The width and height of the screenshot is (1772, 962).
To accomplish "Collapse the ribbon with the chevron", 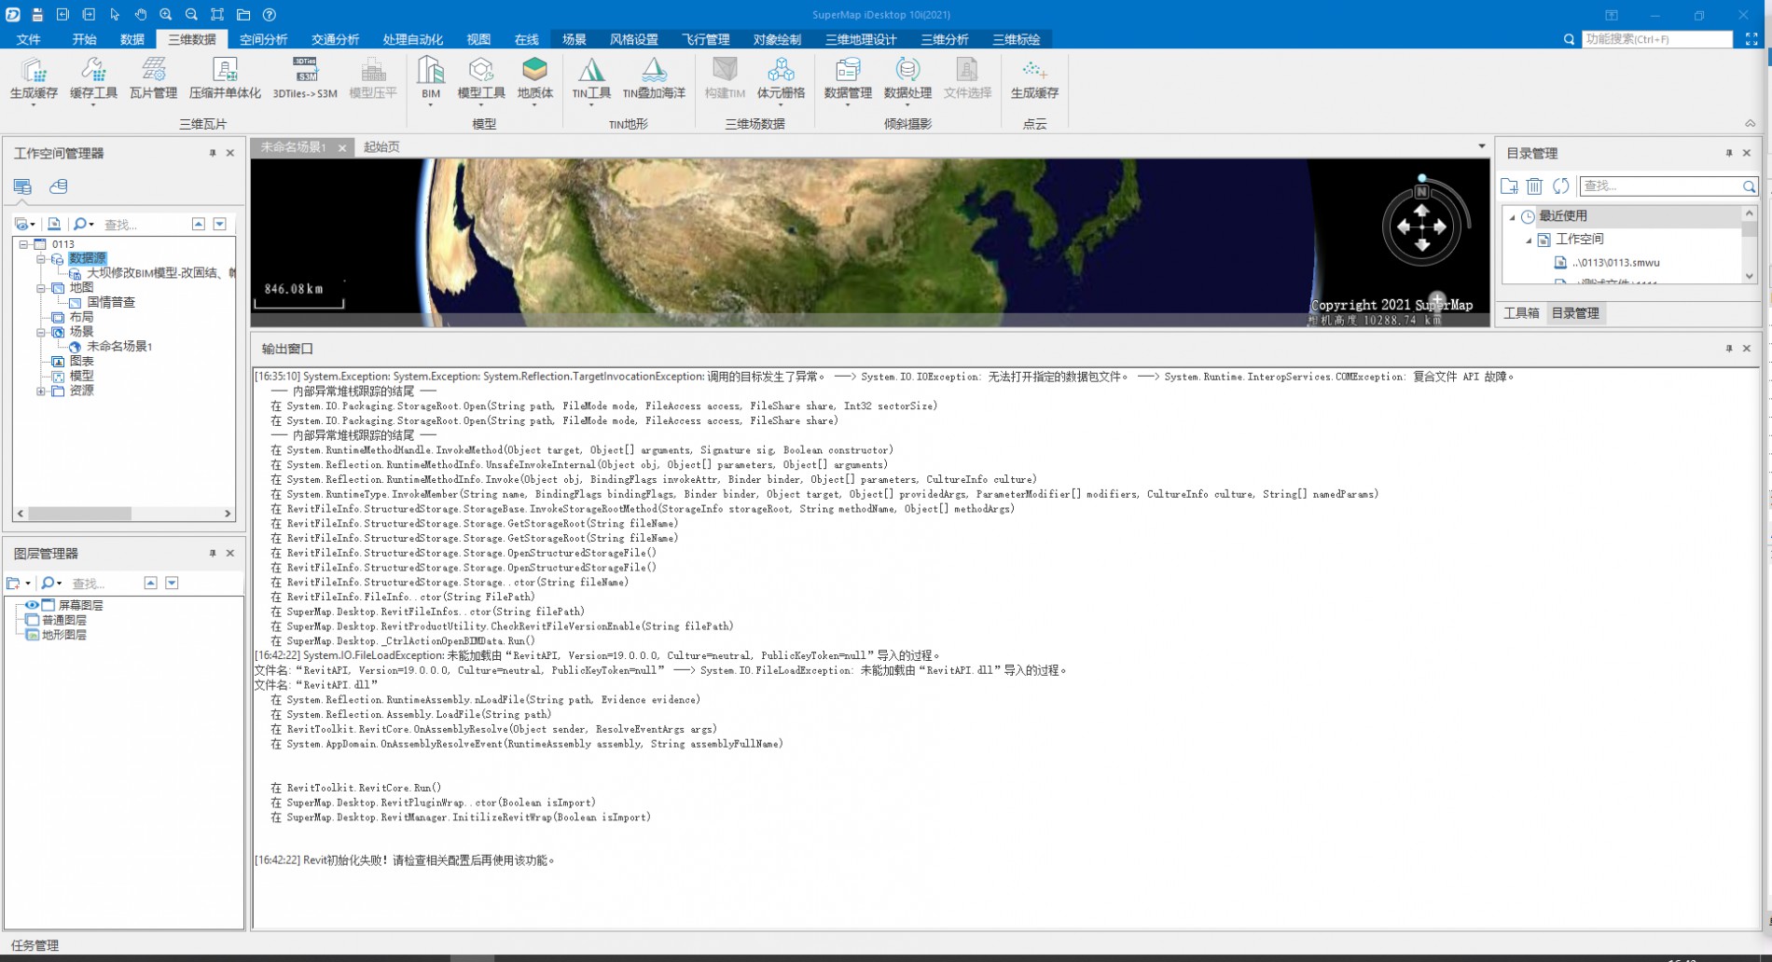I will click(1751, 123).
